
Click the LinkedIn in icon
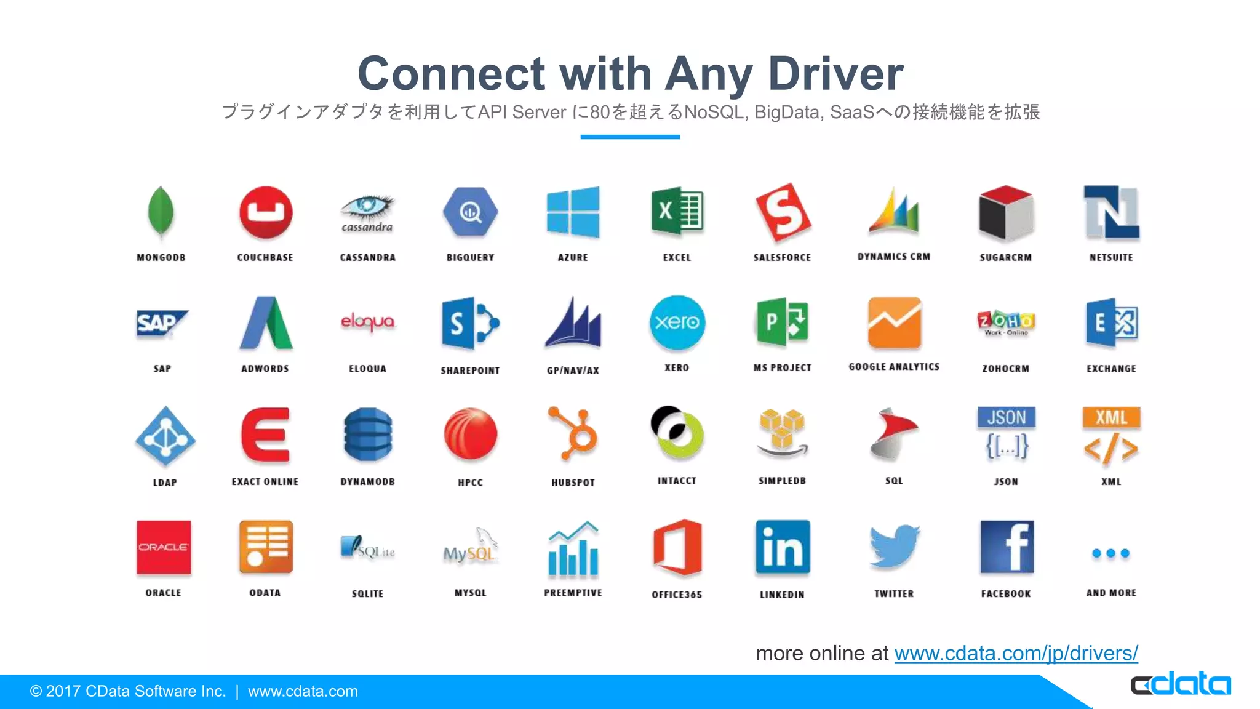782,547
